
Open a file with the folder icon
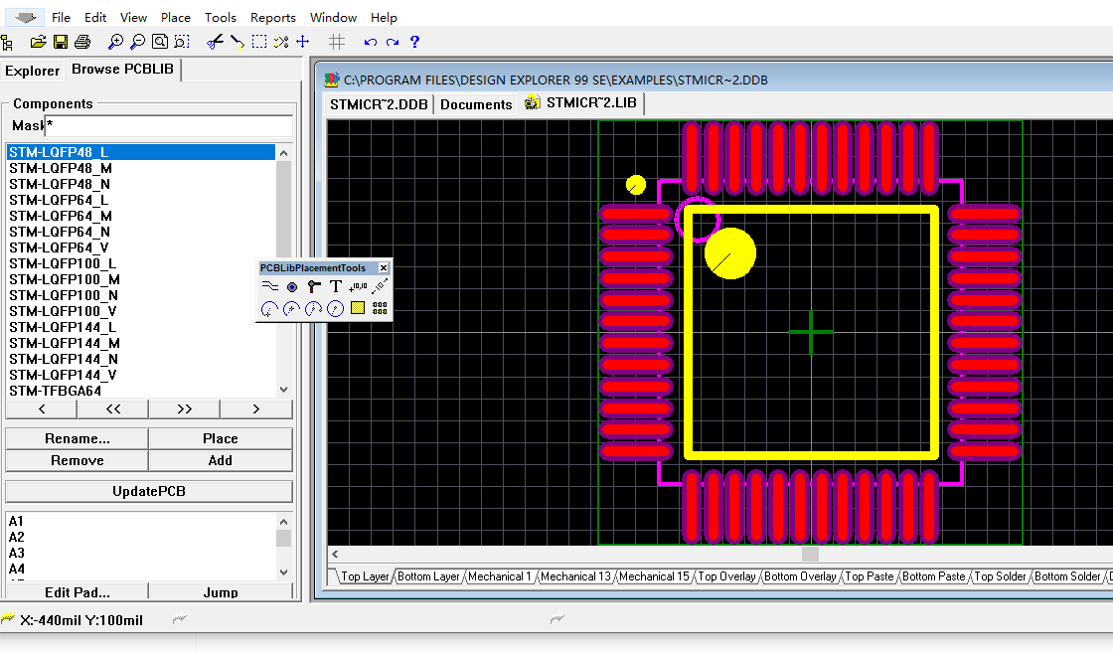tap(39, 42)
